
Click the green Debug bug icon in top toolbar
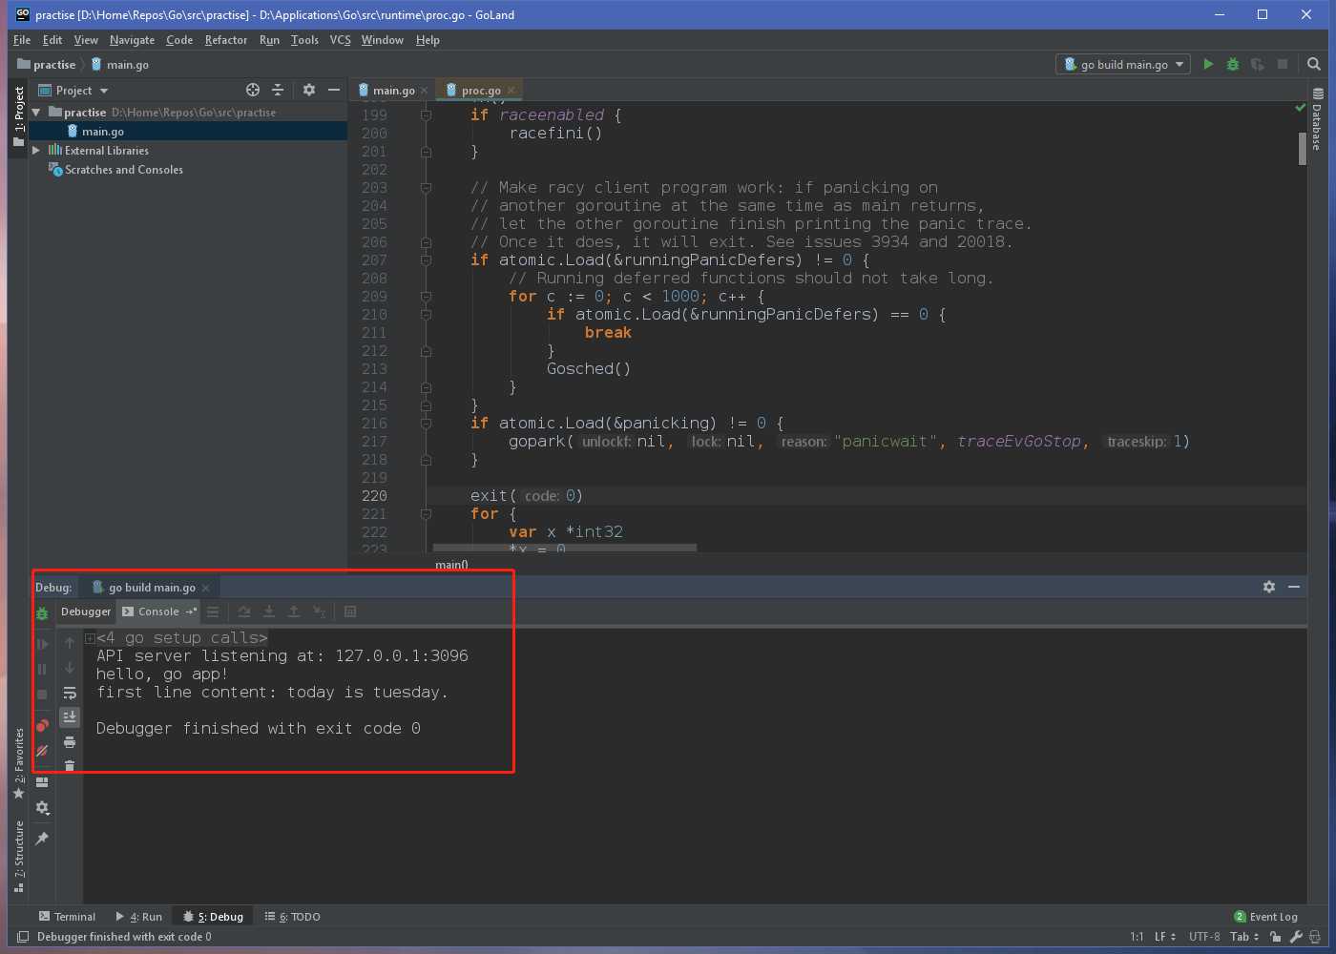click(1233, 64)
